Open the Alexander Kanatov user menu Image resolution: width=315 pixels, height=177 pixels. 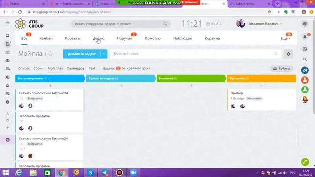click(x=259, y=24)
